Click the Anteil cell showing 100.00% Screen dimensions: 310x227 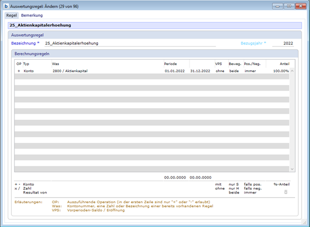(x=281, y=70)
